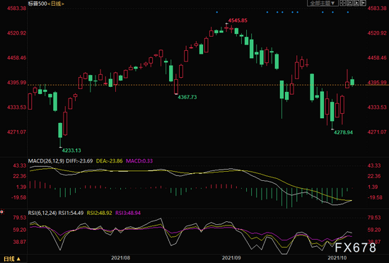Open the 日线 period selector at bottom-left
This screenshot has height=263, width=389.
(x=11, y=259)
